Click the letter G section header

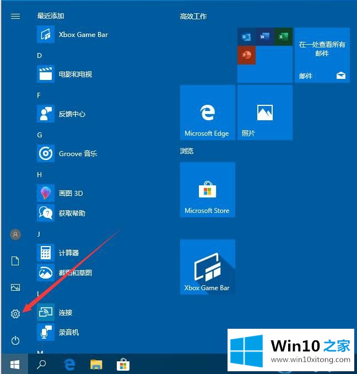[x=40, y=135]
